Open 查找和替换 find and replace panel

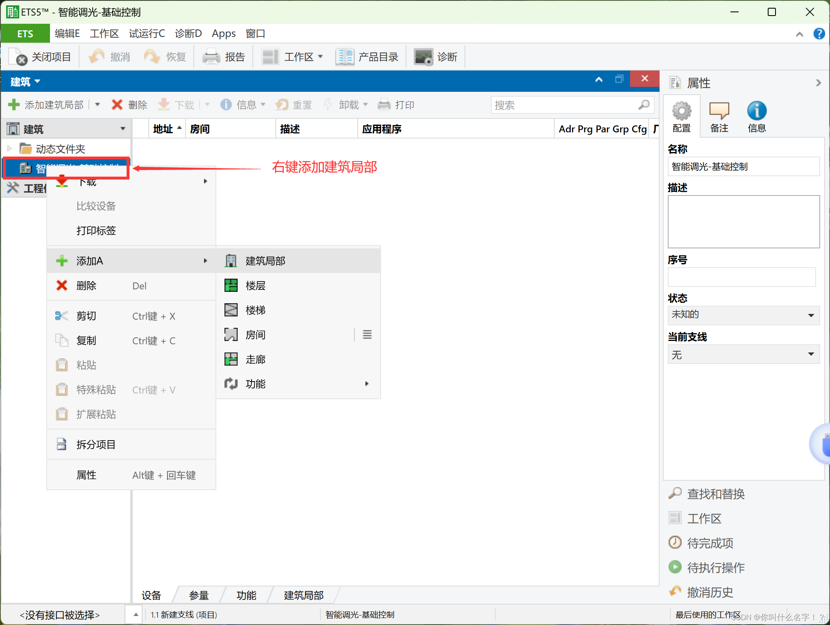[x=715, y=494]
